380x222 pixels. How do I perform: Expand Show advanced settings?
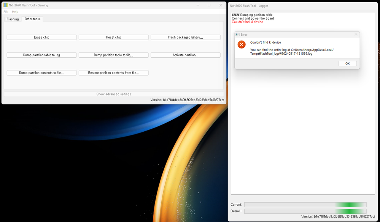113,94
